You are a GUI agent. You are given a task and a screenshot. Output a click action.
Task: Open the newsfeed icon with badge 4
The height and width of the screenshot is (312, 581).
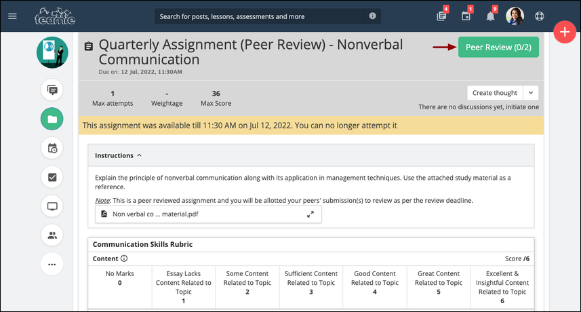tap(441, 16)
